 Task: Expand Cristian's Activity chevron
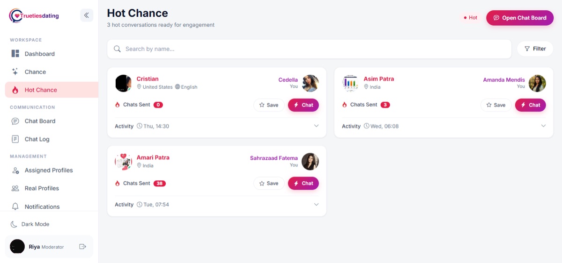(x=316, y=126)
